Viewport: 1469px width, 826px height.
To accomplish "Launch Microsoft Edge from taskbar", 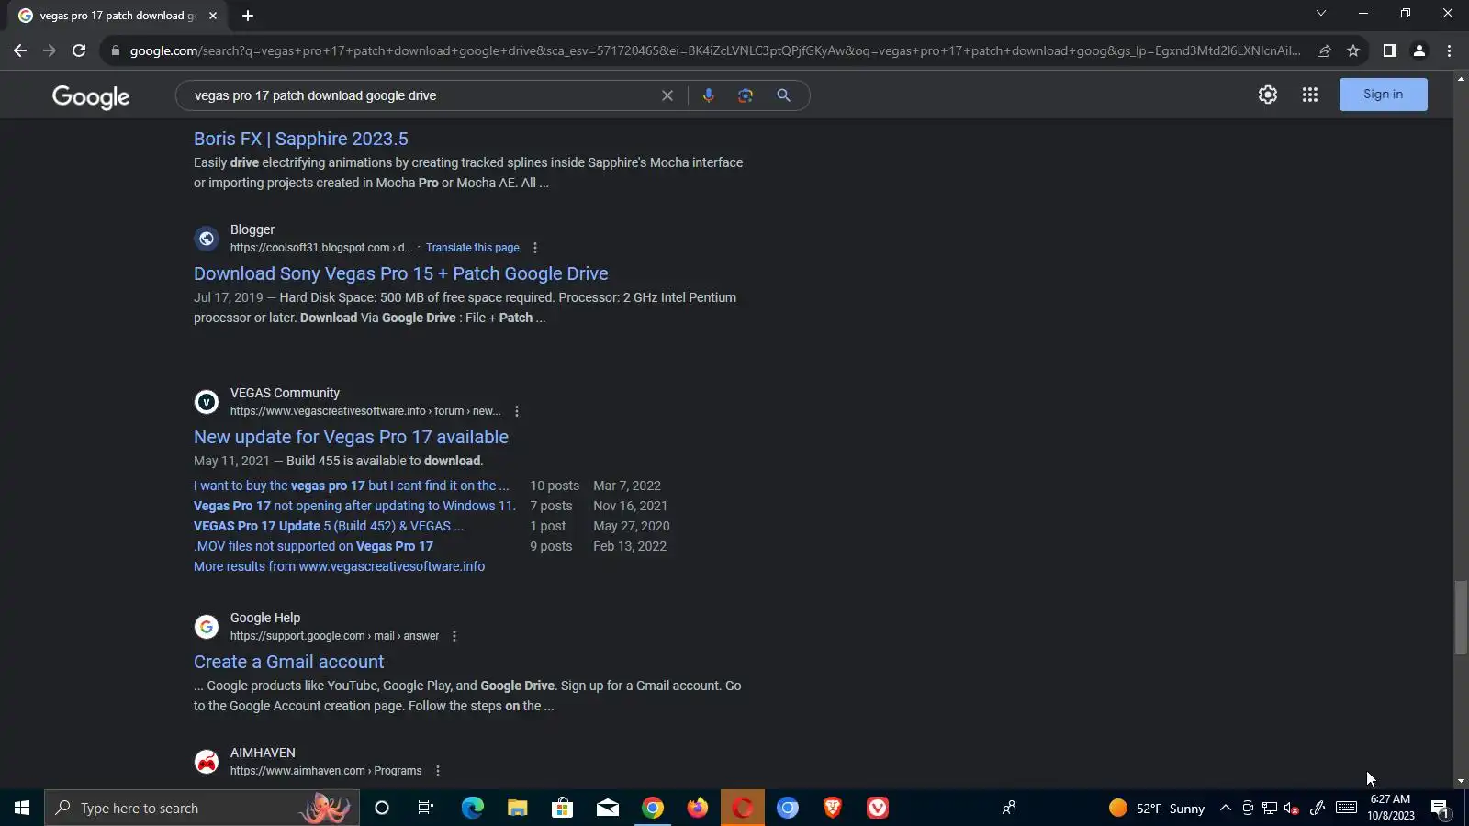I will point(472,808).
